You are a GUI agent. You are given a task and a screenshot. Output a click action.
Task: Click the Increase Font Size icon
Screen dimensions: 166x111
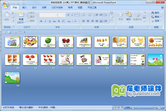pos(68,15)
